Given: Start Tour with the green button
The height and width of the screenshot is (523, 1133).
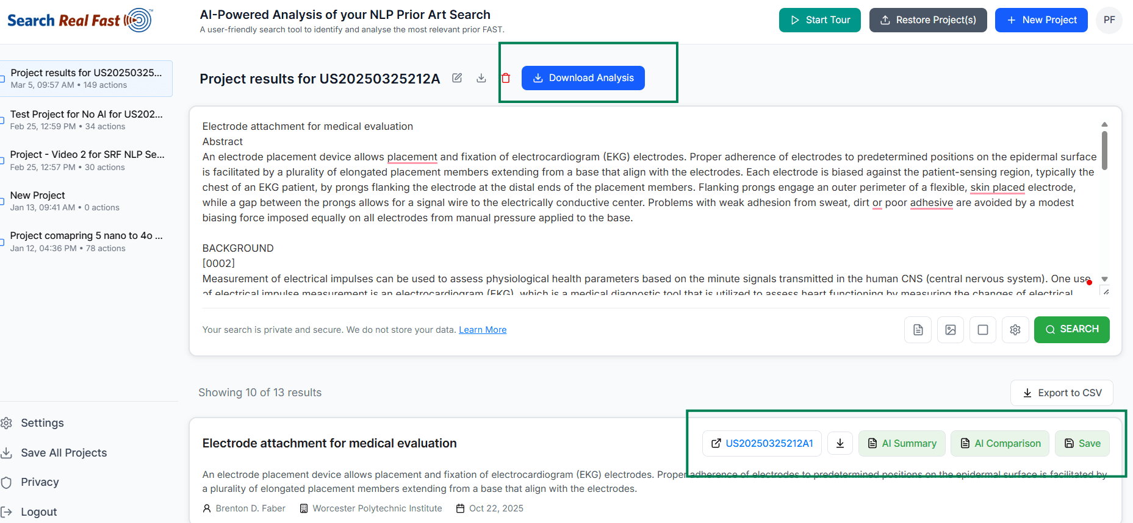Looking at the screenshot, I should tap(819, 20).
